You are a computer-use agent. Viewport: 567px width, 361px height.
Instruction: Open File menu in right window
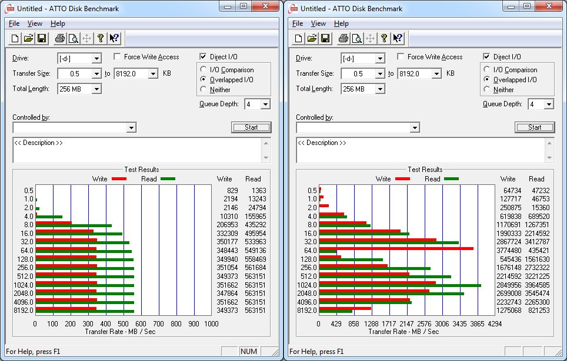[298, 23]
